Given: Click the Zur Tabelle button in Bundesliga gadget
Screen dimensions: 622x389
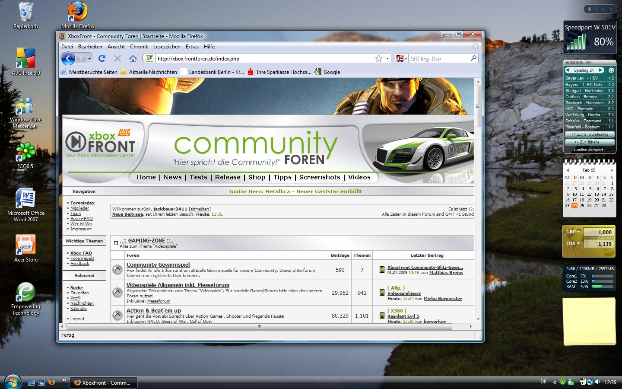Looking at the screenshot, I should [590, 142].
